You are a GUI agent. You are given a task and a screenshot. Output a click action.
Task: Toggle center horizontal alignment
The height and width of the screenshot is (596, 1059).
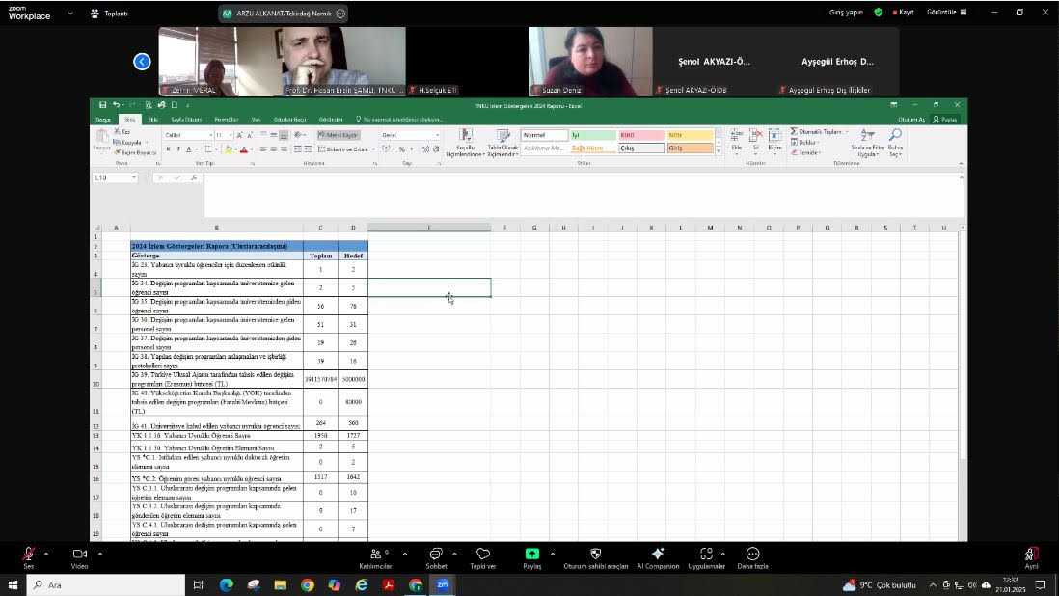[x=274, y=149]
